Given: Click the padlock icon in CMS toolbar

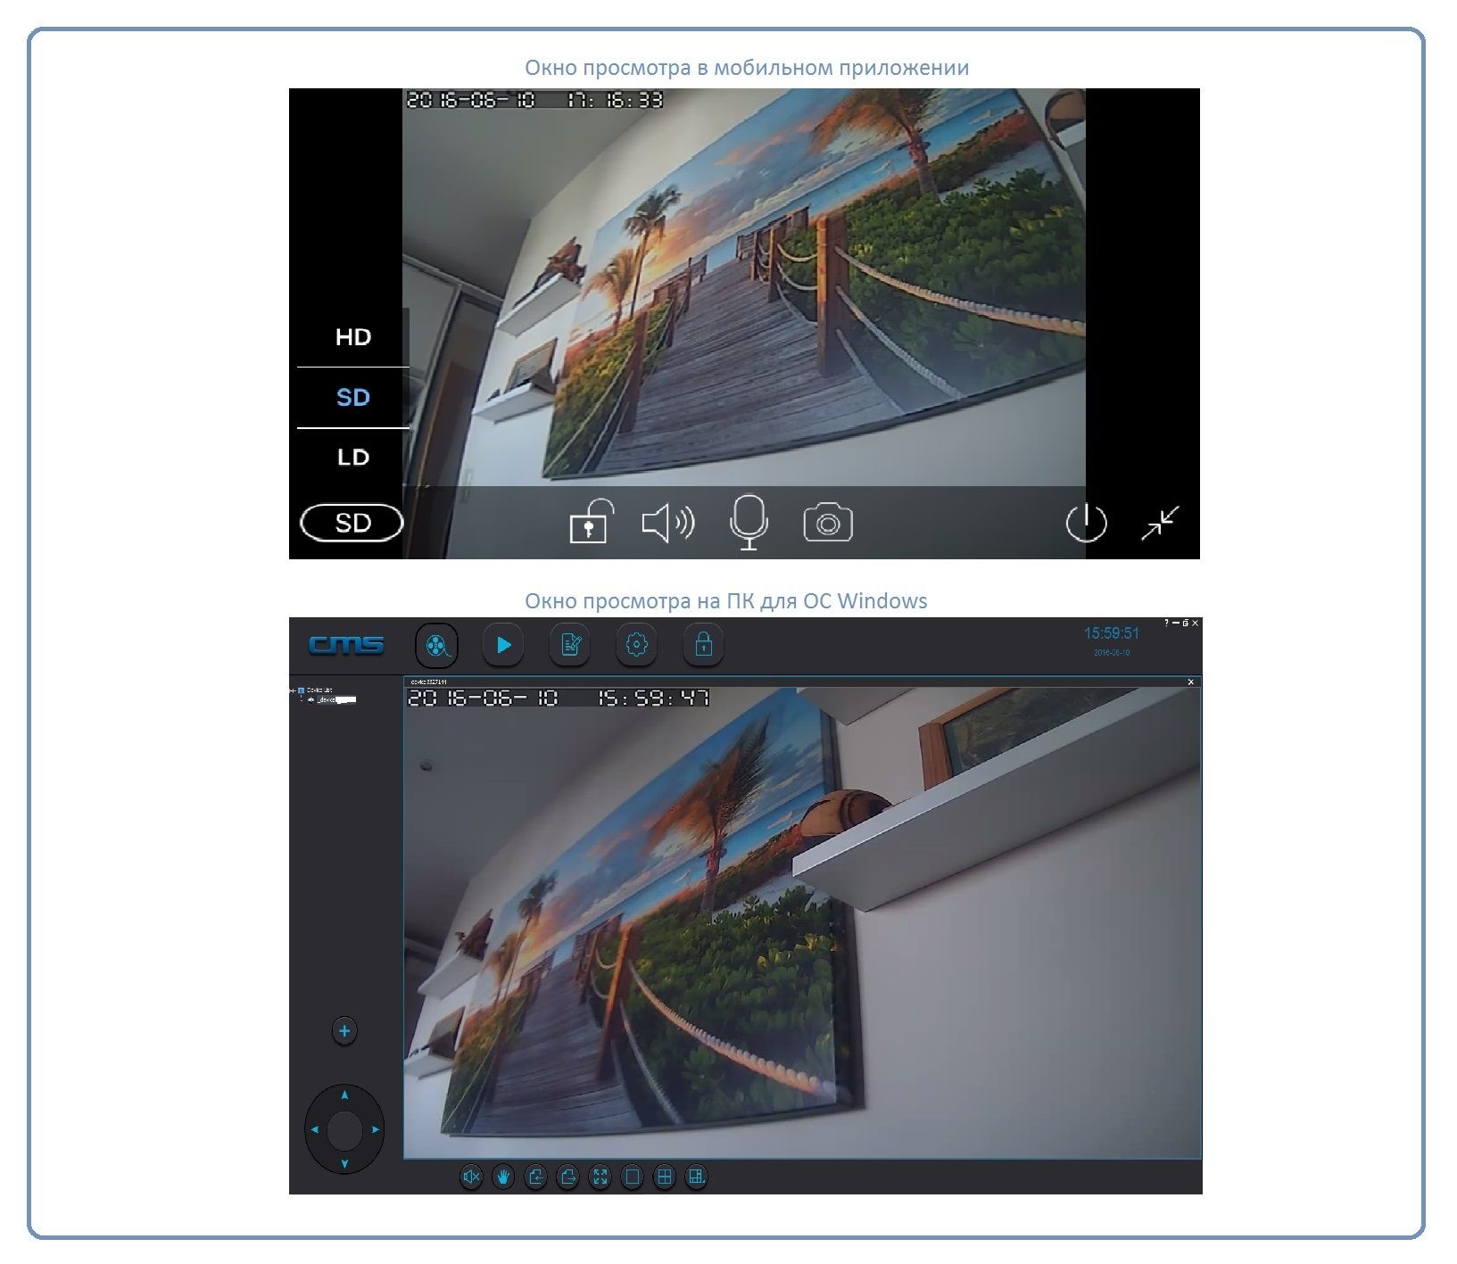Looking at the screenshot, I should (x=703, y=645).
